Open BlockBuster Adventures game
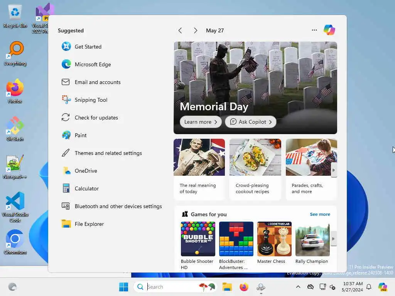This screenshot has width=395, height=296. tap(236, 246)
